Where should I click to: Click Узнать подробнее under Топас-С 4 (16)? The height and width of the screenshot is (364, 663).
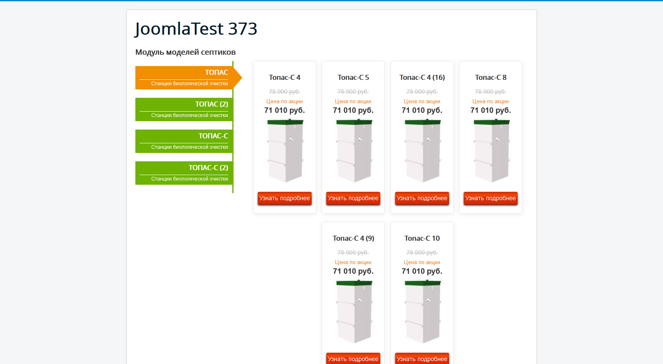[x=422, y=198]
